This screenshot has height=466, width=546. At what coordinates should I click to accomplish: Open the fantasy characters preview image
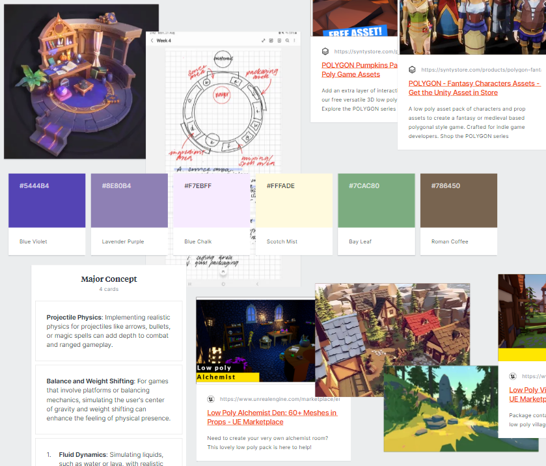coord(472,27)
